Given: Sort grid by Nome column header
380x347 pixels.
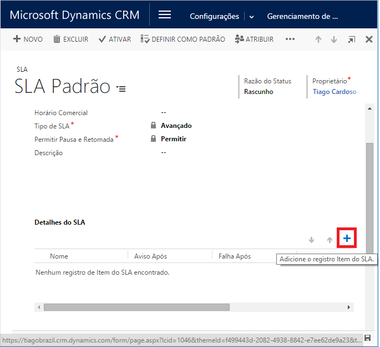Looking at the screenshot, I should [59, 256].
